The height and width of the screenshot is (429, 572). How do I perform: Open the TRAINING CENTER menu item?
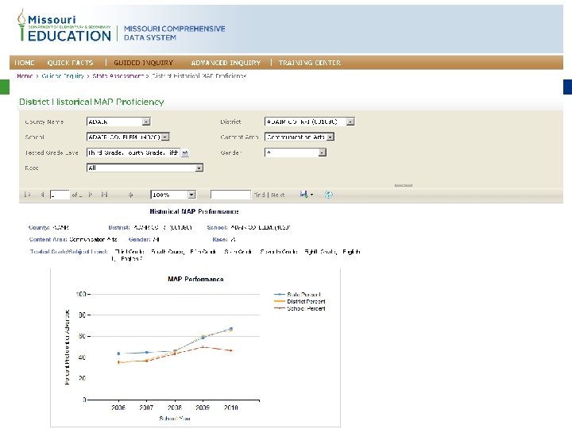(310, 63)
